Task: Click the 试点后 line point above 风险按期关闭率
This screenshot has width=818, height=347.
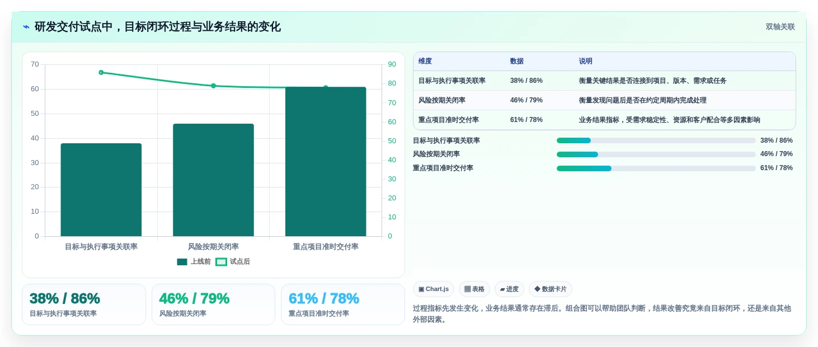Action: pyautogui.click(x=213, y=86)
